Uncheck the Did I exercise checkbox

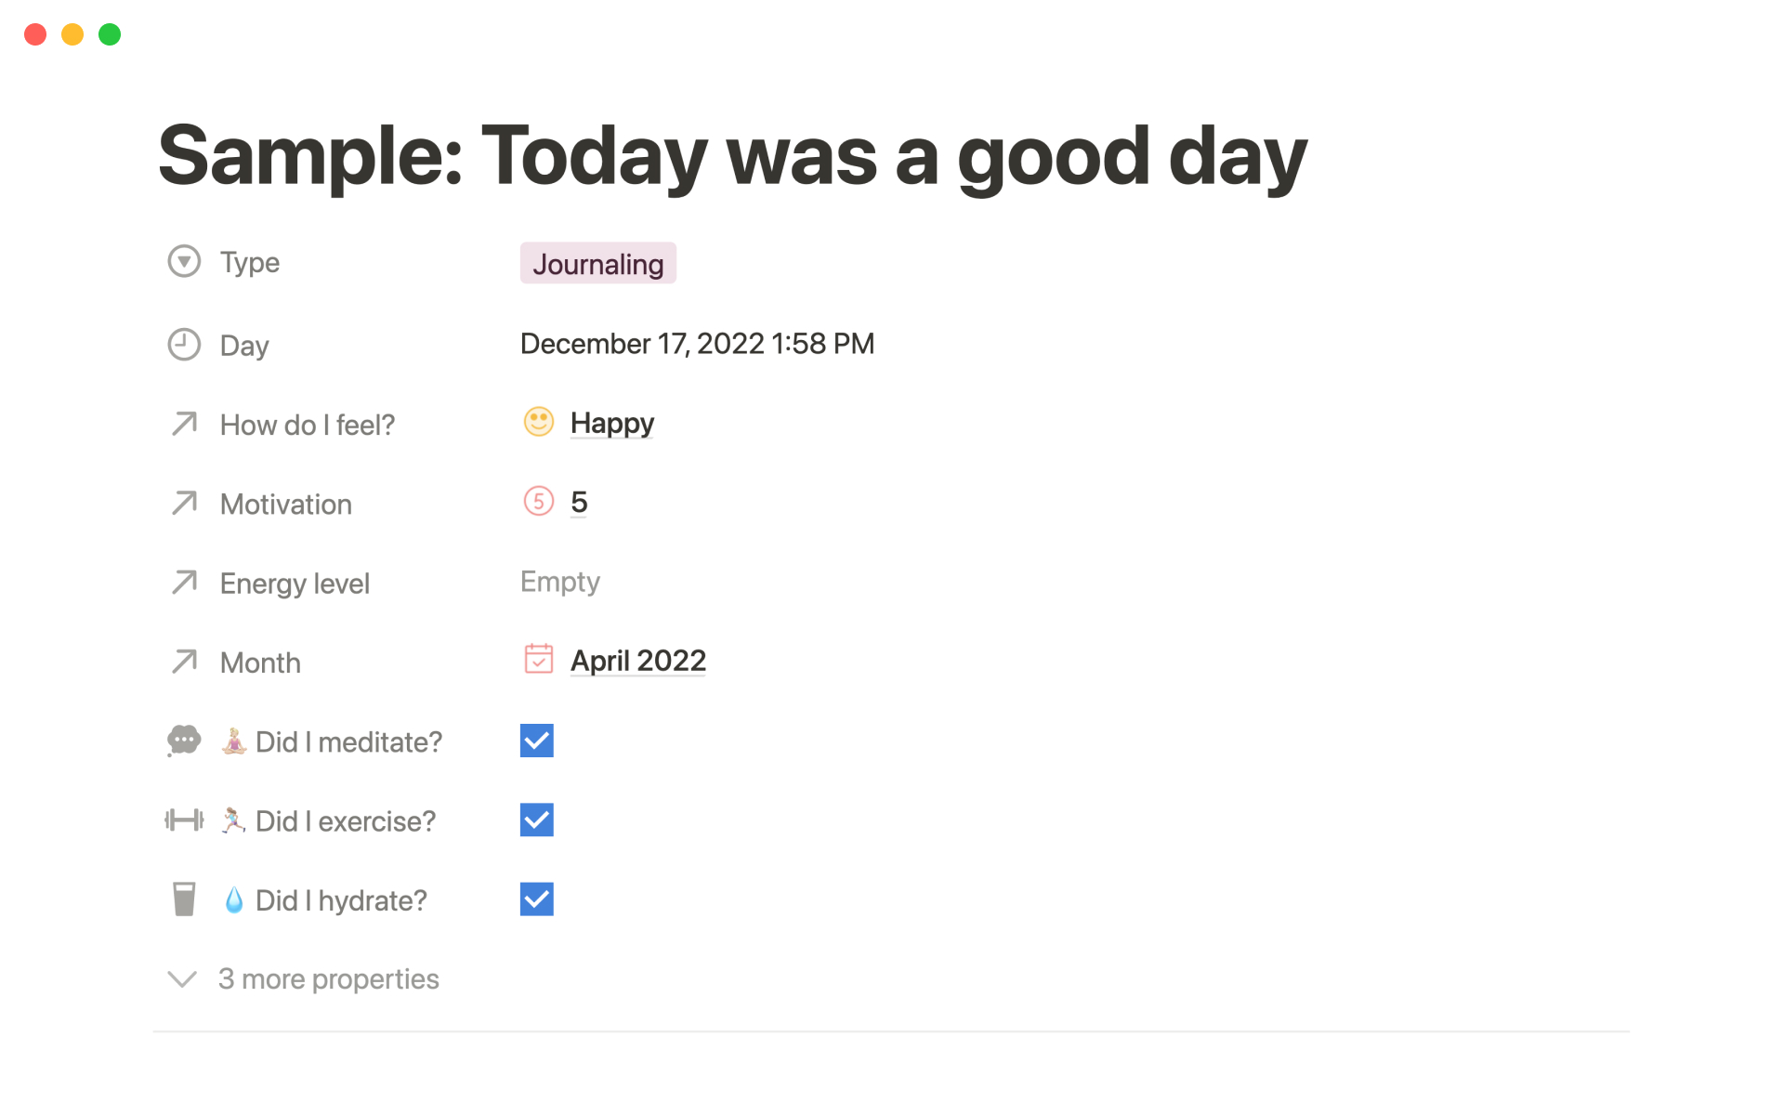(x=537, y=820)
